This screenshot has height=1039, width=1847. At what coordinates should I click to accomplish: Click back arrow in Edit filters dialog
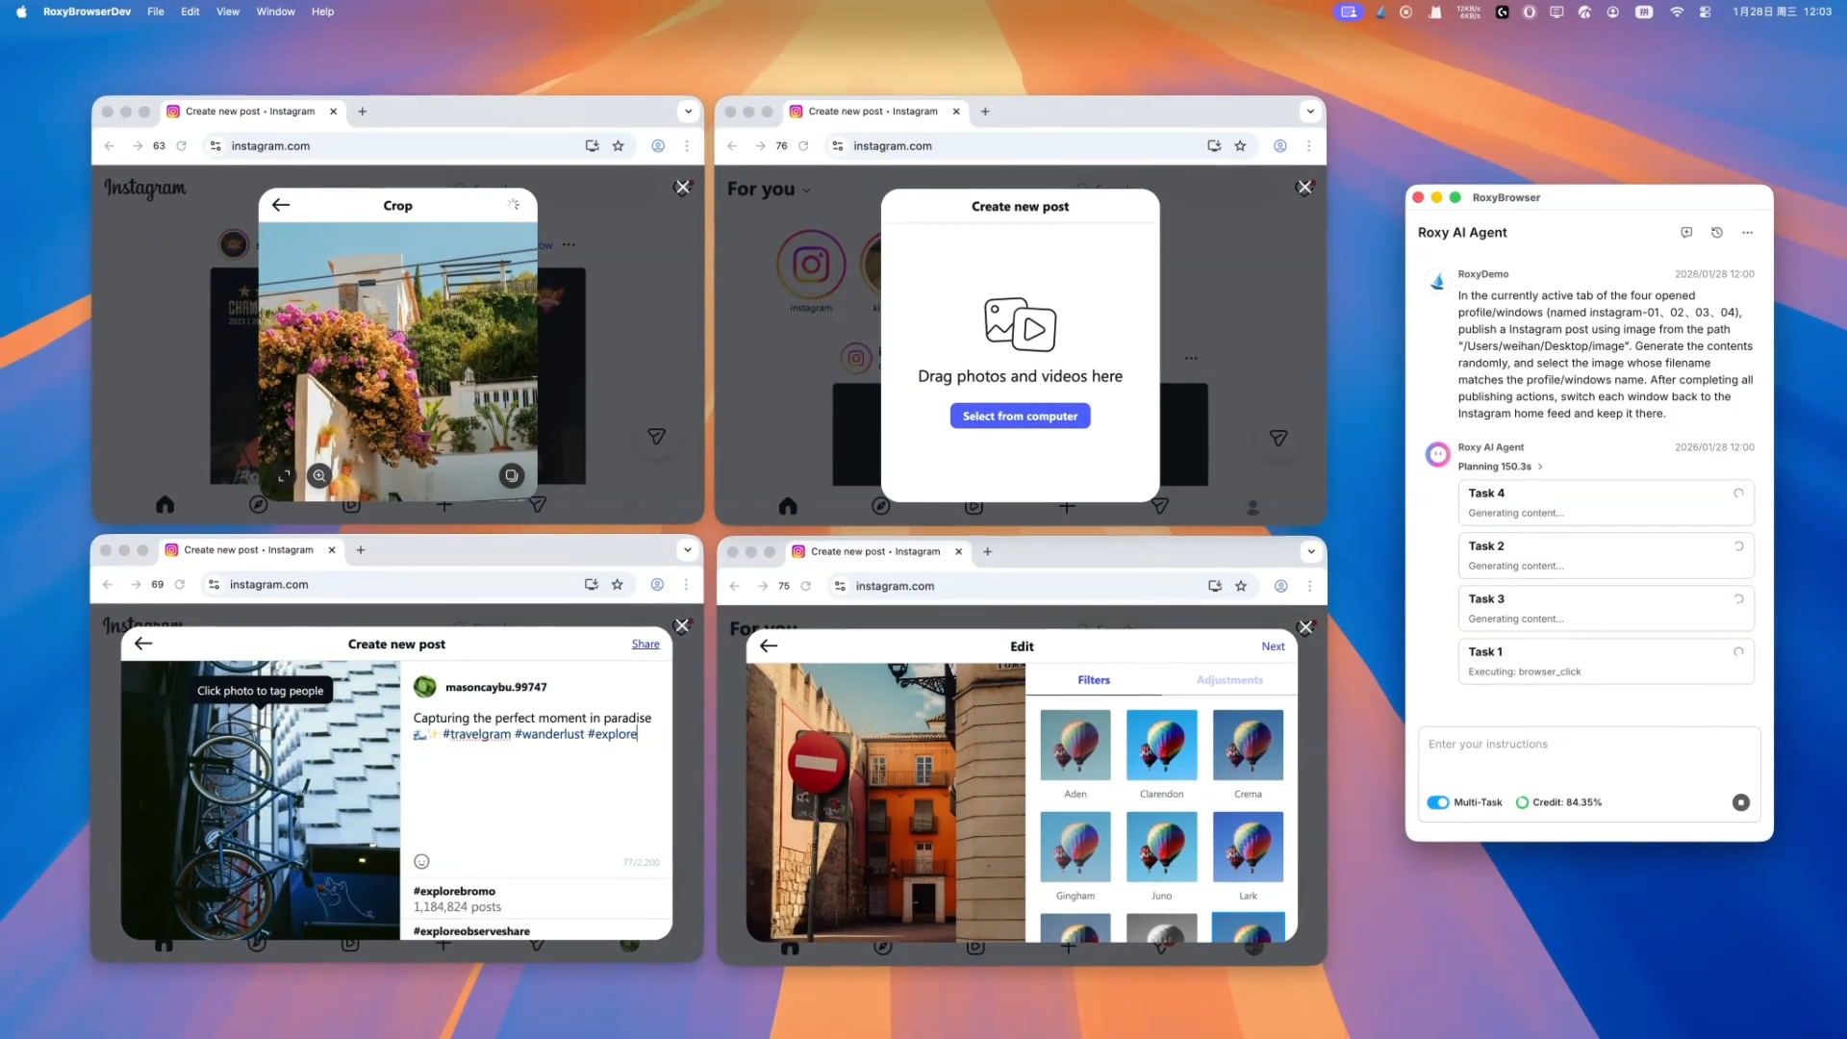click(769, 646)
